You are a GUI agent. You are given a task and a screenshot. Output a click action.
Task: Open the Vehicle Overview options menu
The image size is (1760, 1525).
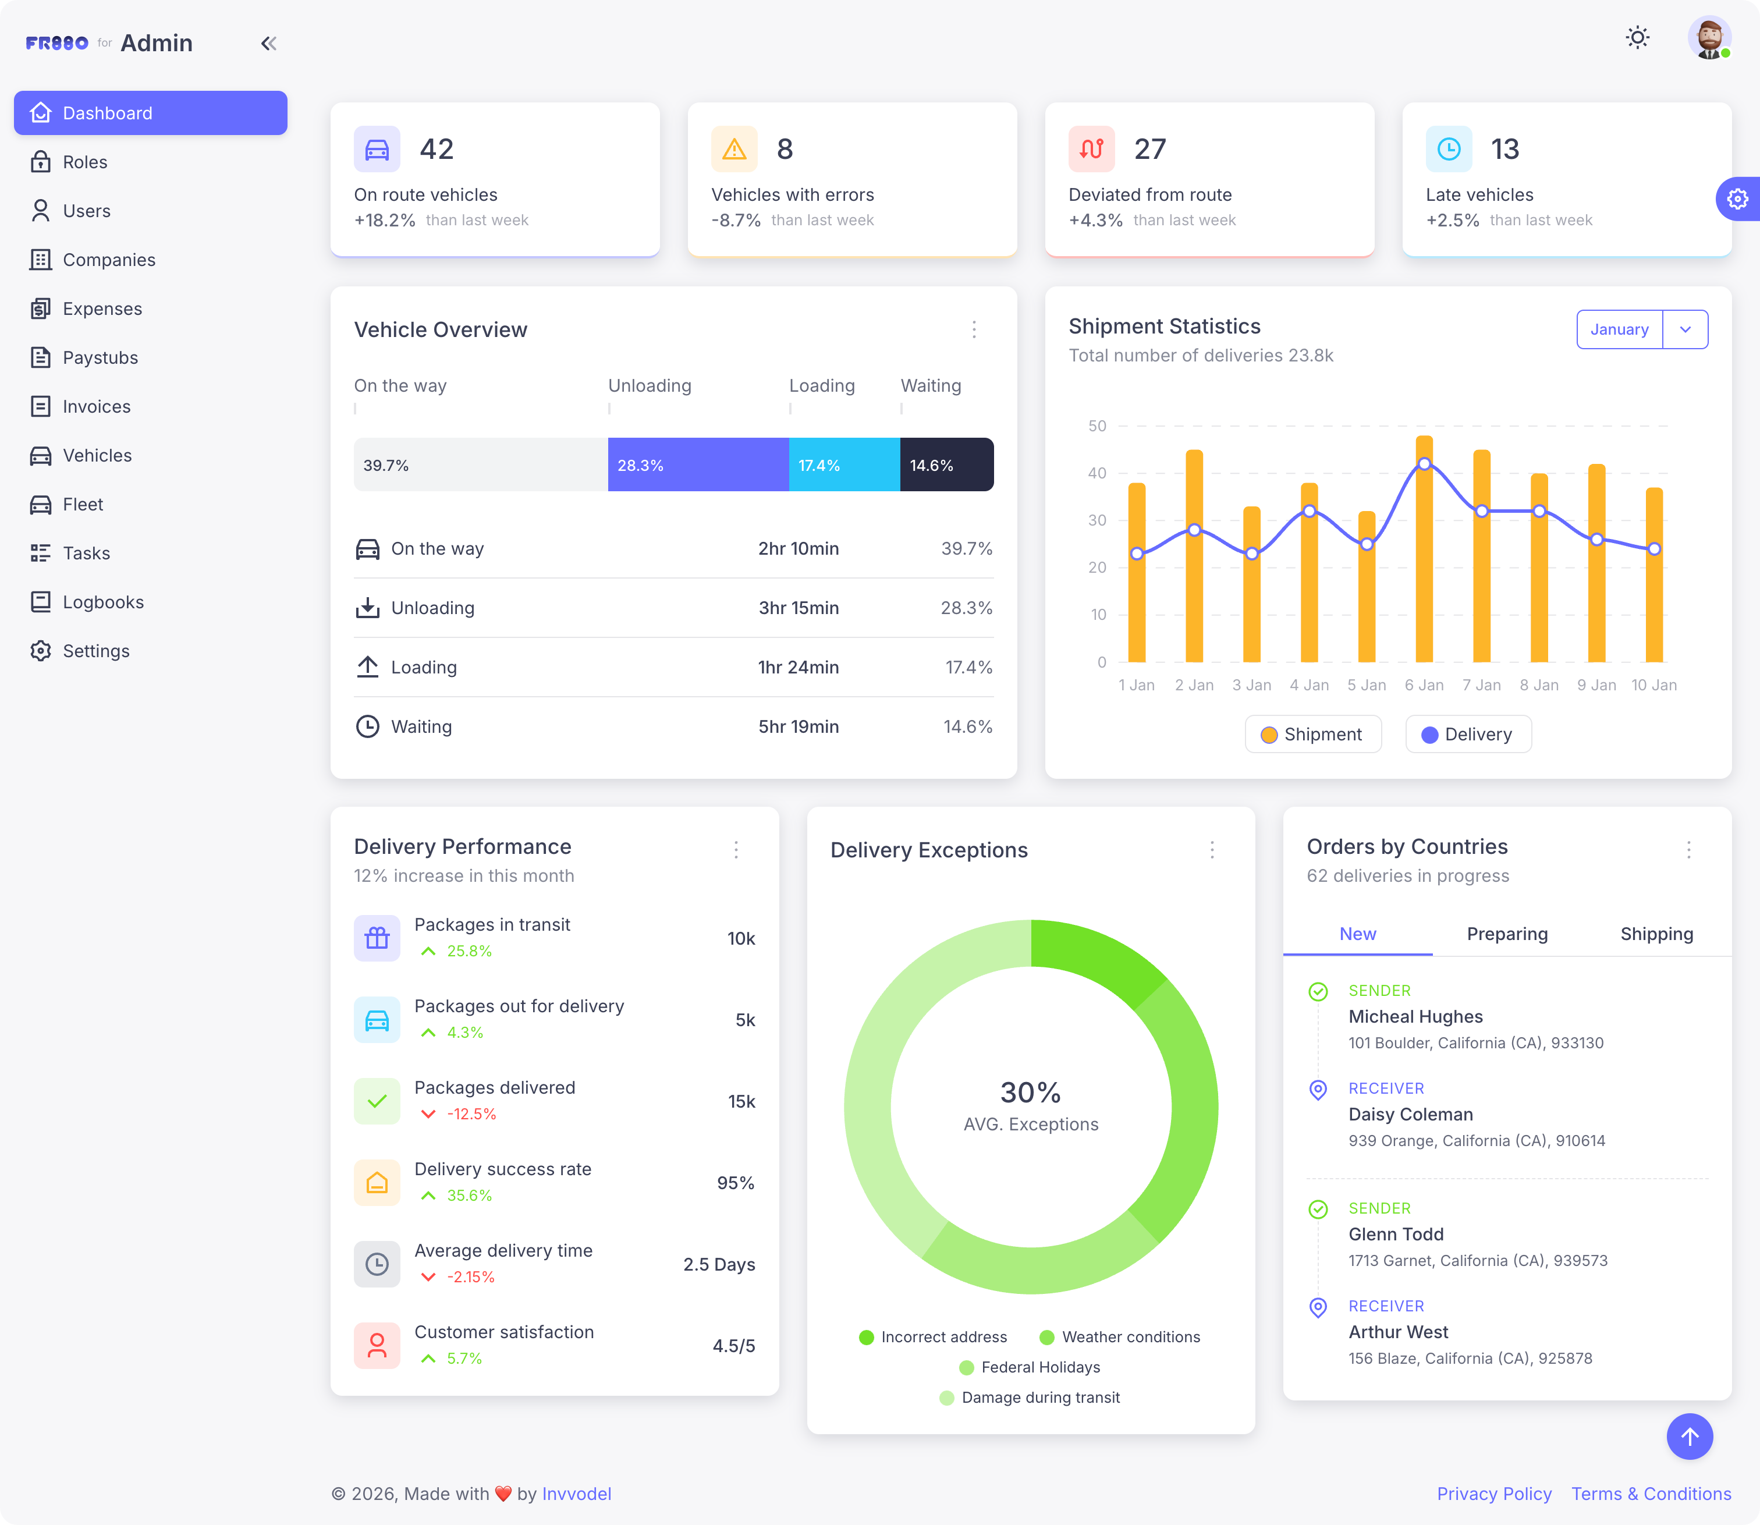pyautogui.click(x=974, y=330)
